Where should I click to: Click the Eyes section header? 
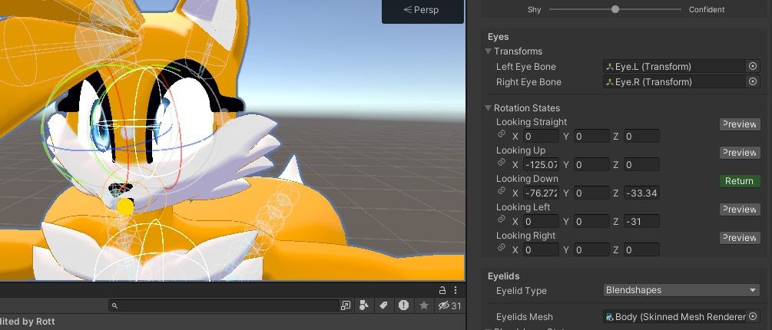coord(499,37)
